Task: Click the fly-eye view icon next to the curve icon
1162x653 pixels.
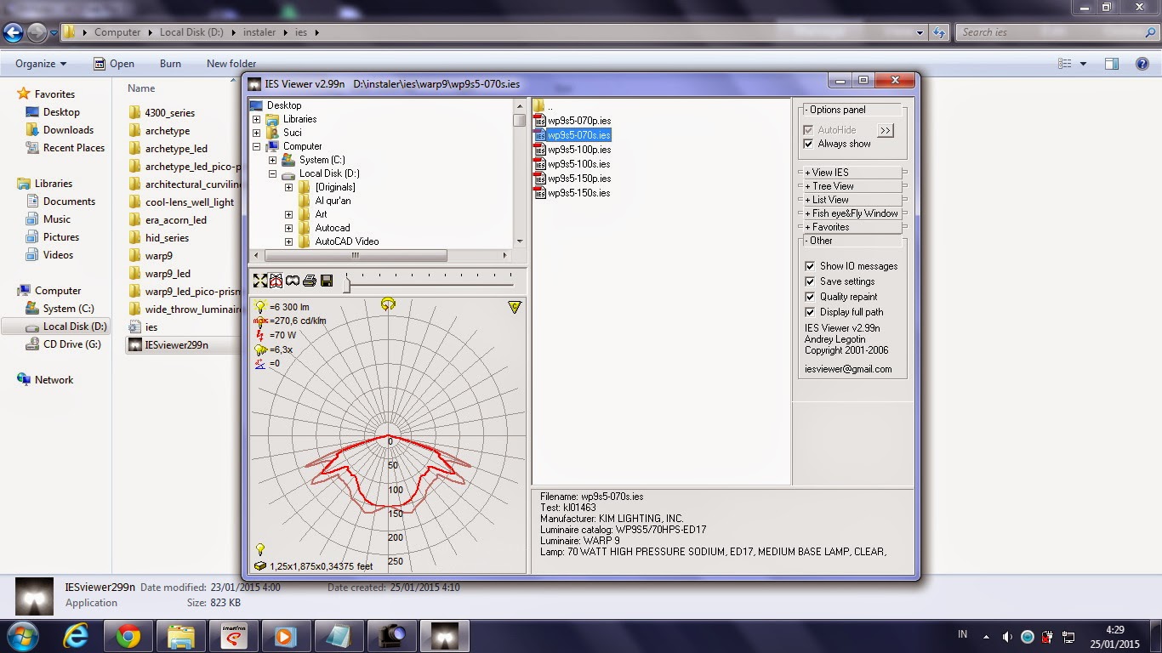Action: [293, 281]
